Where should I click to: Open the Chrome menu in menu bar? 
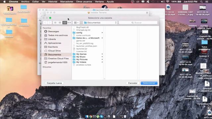pyautogui.click(x=13, y=2)
